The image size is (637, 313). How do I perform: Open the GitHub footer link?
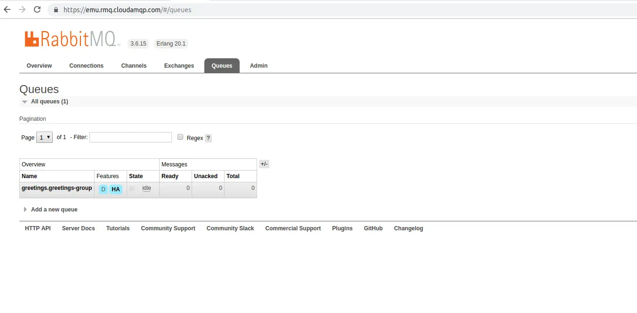click(x=373, y=228)
